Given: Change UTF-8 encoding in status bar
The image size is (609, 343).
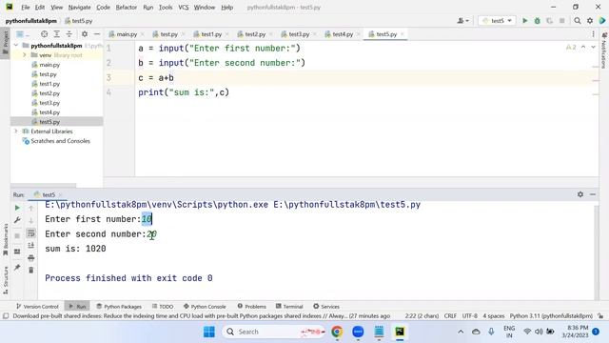Looking at the screenshot, I should (469, 315).
